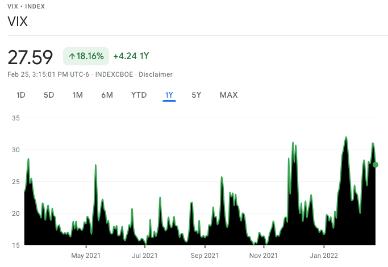Click the green up arrow icon
388x267 pixels.
point(72,56)
